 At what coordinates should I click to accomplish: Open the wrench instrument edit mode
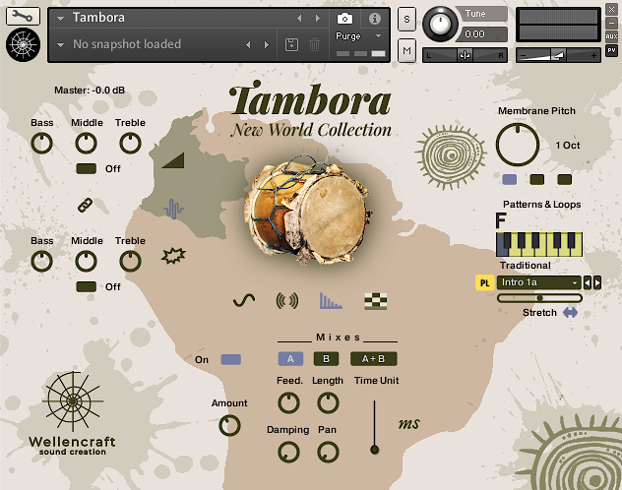(x=23, y=16)
